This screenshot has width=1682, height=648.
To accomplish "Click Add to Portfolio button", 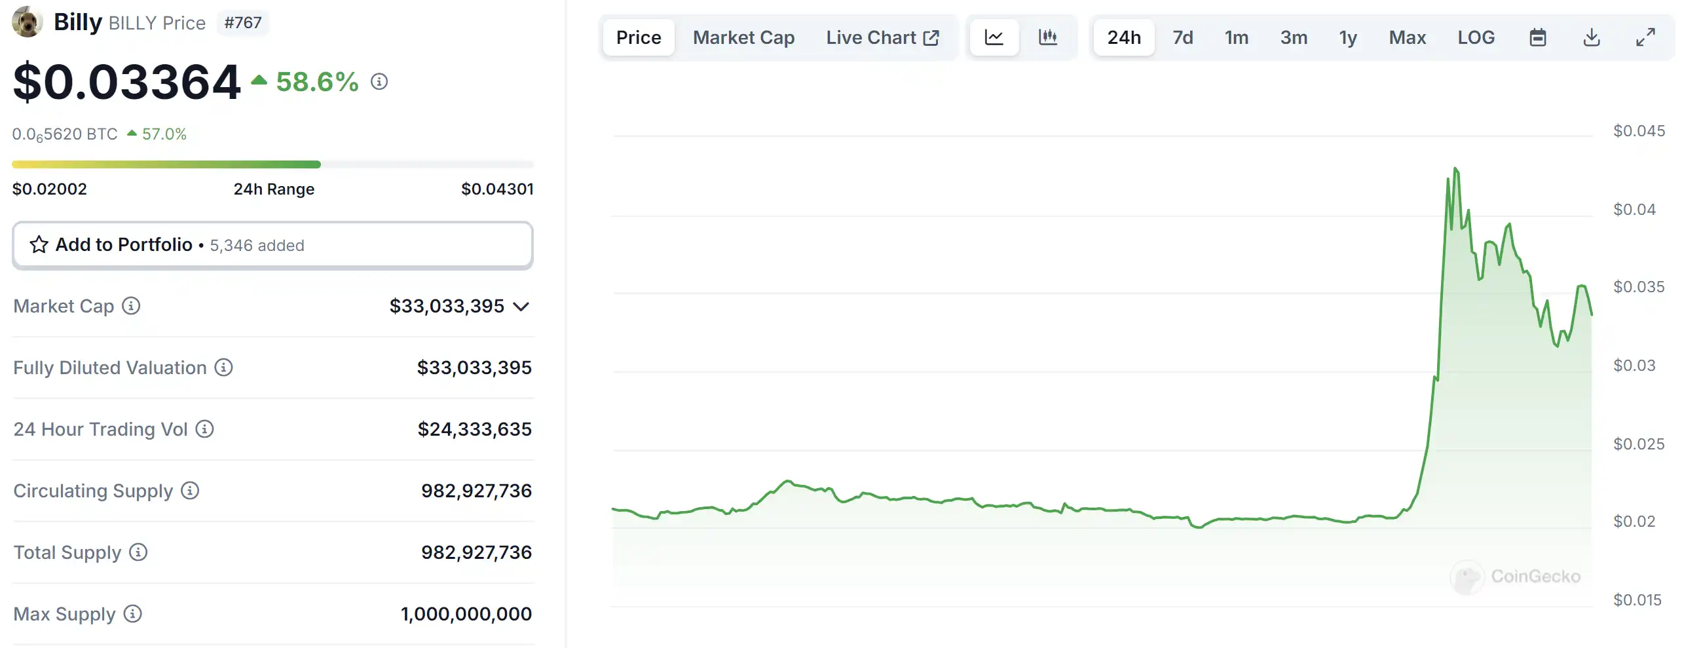I will tap(272, 245).
